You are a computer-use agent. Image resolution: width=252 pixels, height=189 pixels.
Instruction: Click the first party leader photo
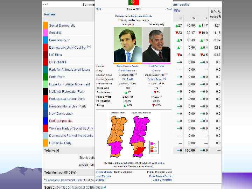pyautogui.click(x=128, y=45)
